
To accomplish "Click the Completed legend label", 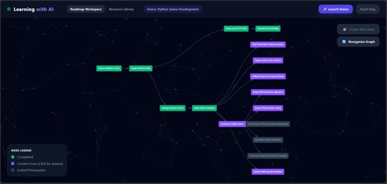I will click(x=25, y=157).
